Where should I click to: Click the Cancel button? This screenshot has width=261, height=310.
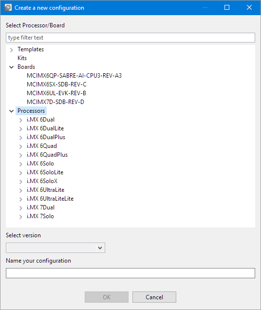[154, 297]
